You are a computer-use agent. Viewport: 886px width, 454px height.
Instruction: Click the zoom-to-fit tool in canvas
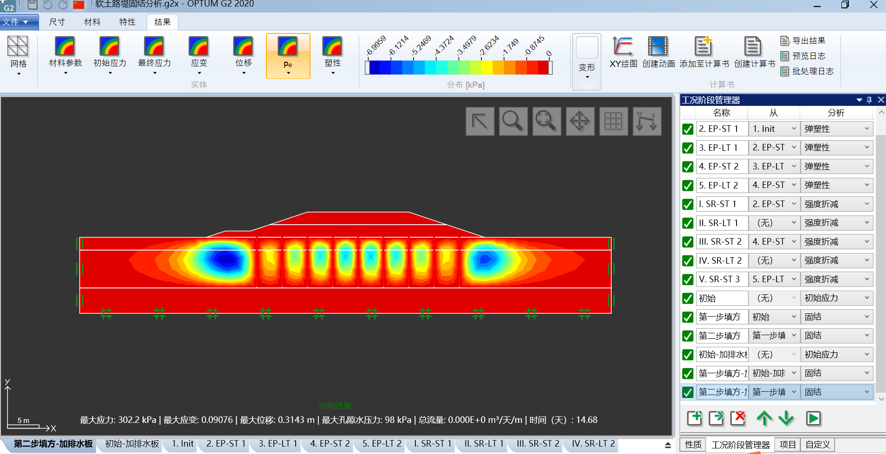click(546, 122)
